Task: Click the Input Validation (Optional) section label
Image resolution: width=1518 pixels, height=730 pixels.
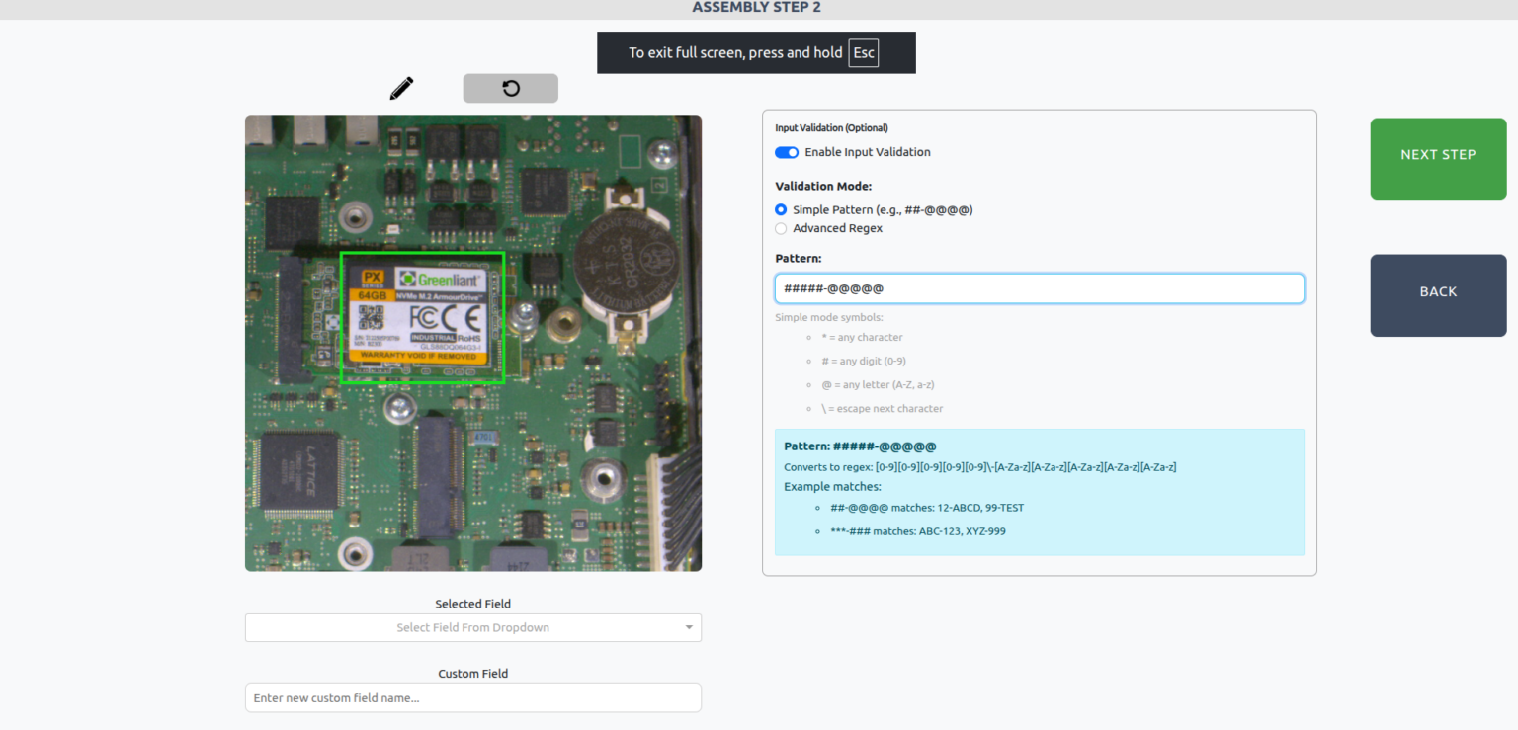Action: coord(831,127)
